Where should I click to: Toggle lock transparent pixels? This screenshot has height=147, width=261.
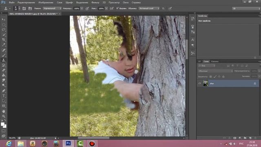pos(211,76)
